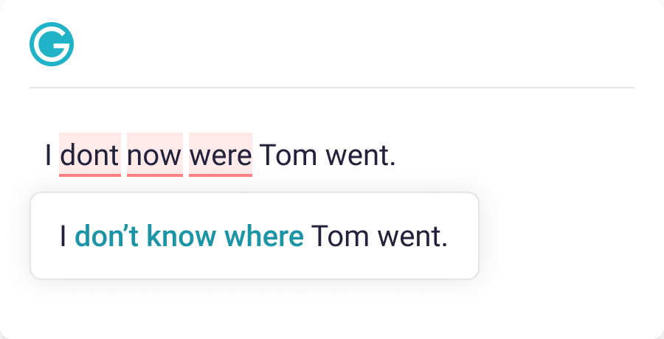Click "I" starting the original sentence
This screenshot has width=664, height=339.
49,155
